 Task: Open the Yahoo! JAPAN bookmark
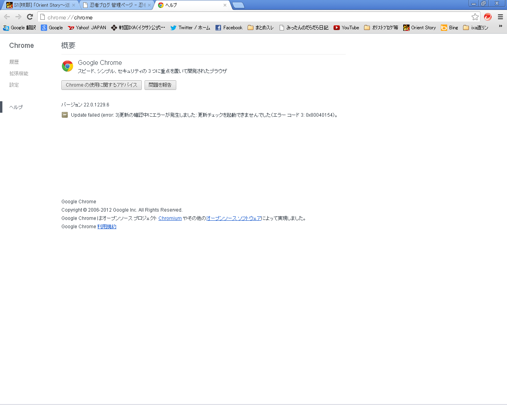(87, 28)
